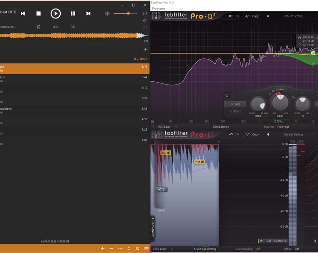This screenshot has height=253, width=318.
Task: Open Analyzer Pre+Post settings
Action: tap(283, 127)
